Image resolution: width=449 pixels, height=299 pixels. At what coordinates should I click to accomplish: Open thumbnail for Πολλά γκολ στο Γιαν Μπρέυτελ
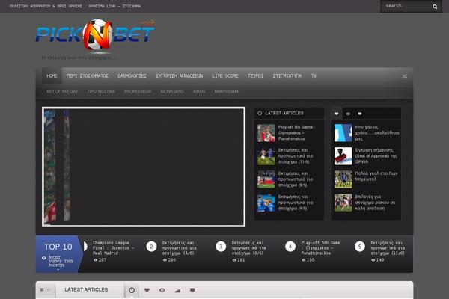(x=343, y=179)
